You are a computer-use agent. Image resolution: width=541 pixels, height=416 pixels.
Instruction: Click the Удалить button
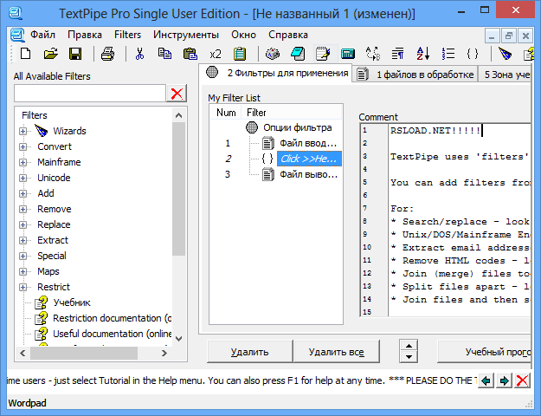pos(249,352)
